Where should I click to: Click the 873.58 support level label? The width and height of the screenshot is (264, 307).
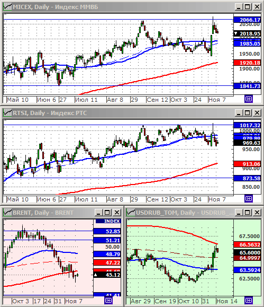tap(248, 178)
